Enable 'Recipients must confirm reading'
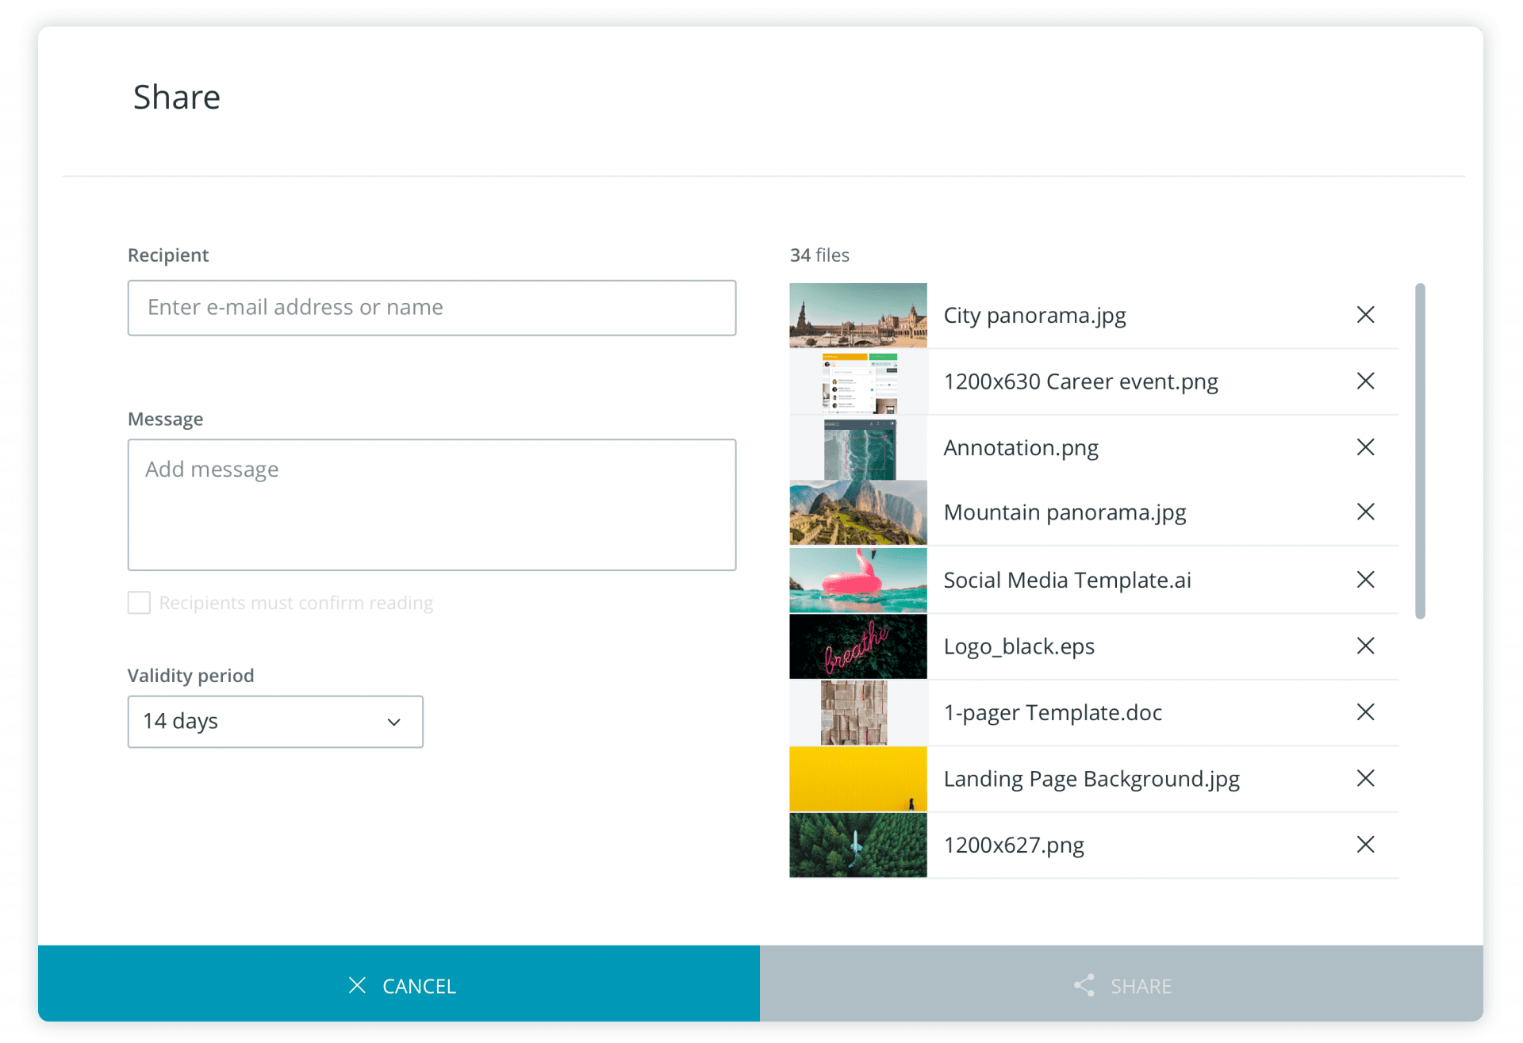This screenshot has width=1523, height=1043. tap(139, 603)
